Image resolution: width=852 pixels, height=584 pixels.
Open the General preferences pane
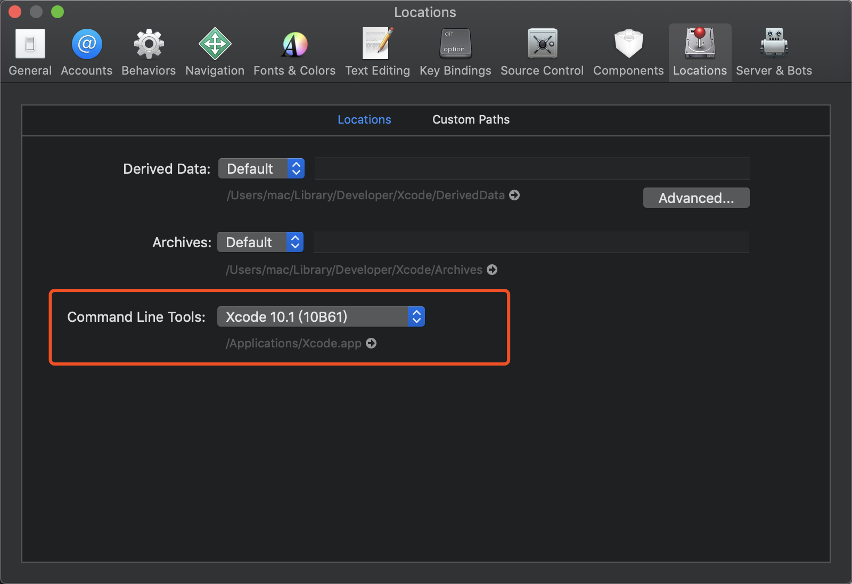click(30, 52)
